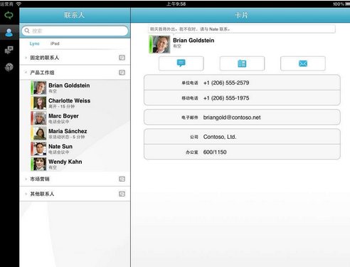
Task: Click Maria Sánchez's avatar photo
Action: tap(40, 133)
